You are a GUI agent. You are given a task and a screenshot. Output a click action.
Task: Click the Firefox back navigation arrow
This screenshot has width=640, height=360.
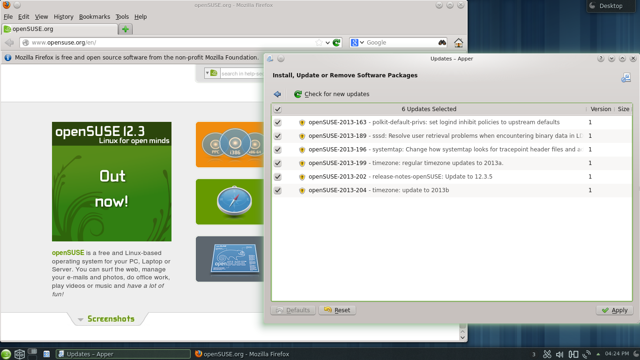(9, 43)
